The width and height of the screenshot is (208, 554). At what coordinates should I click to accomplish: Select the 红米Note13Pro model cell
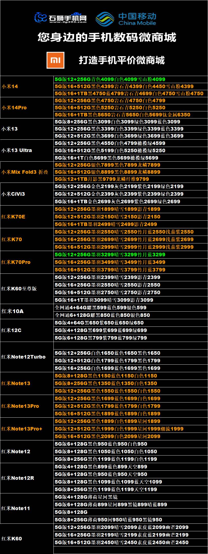27,406
